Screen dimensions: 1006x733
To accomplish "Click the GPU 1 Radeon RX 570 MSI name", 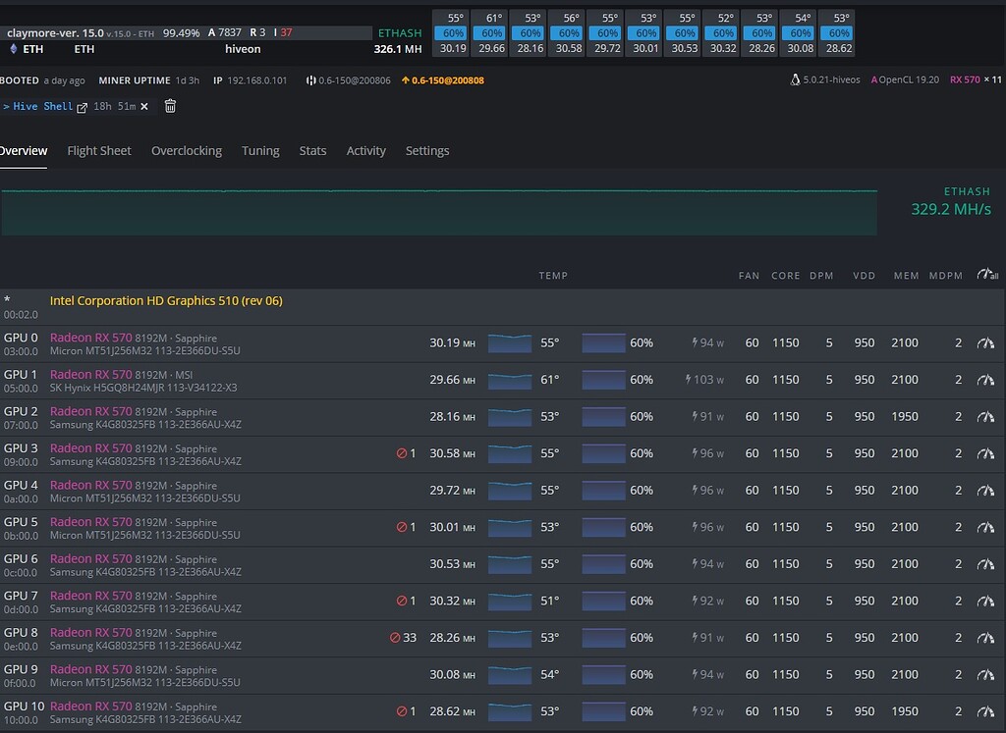I will coord(90,375).
